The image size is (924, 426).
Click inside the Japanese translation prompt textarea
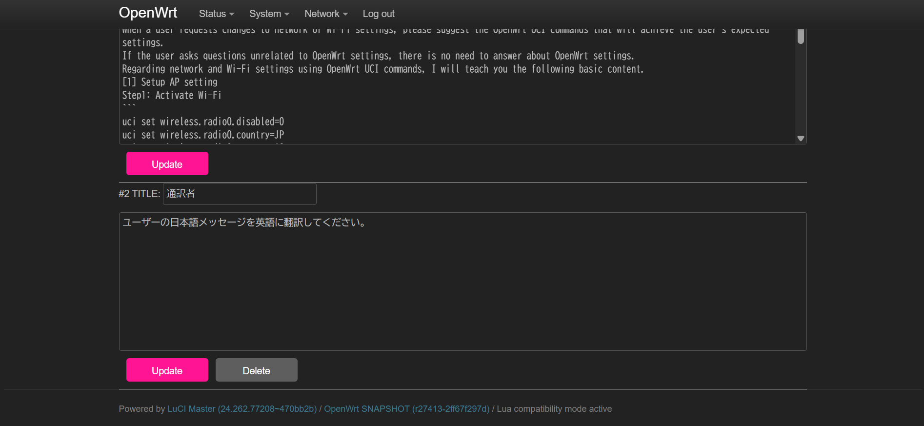(x=462, y=282)
